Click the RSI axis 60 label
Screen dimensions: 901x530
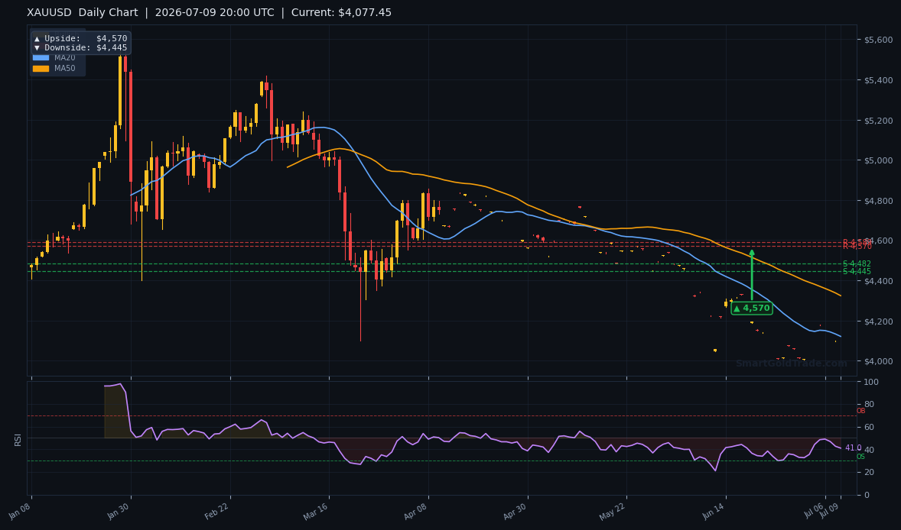point(869,428)
